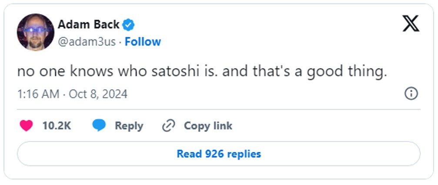Follow Adam Back's account
The image size is (438, 185).
pos(144,42)
